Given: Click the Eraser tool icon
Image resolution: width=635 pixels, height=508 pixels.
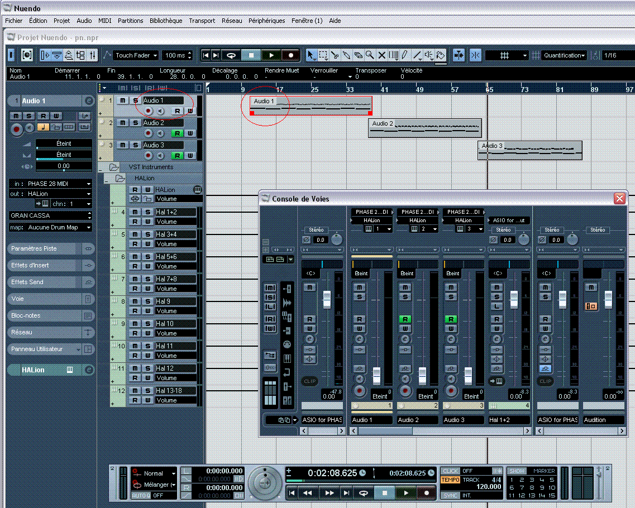Looking at the screenshot, I should pyautogui.click(x=358, y=55).
